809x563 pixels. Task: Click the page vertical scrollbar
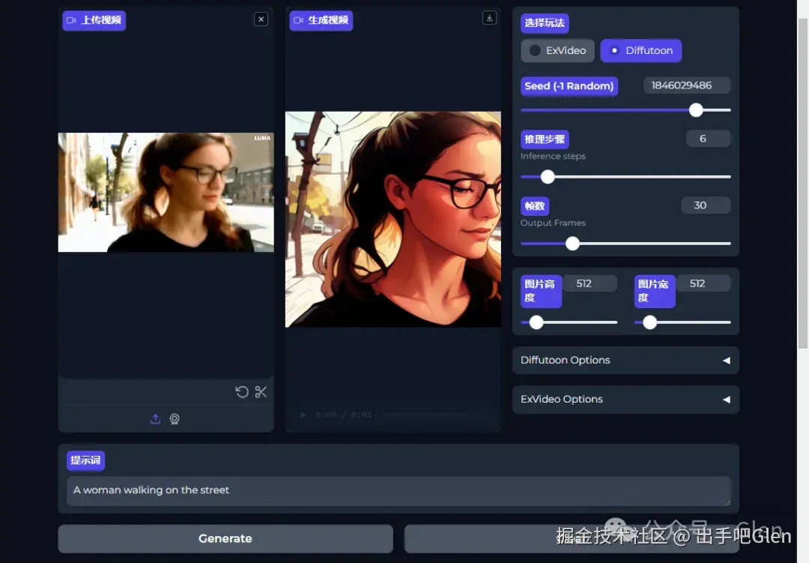click(803, 184)
